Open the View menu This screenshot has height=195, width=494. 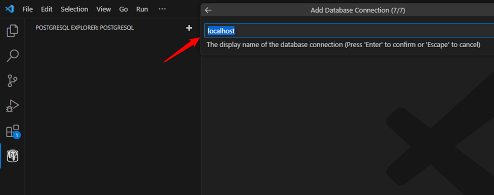point(104,9)
